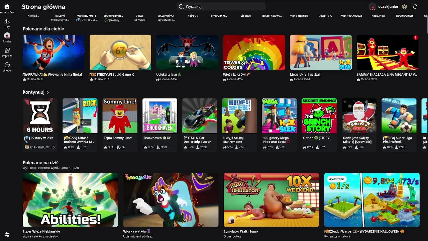Open friend License in friends row
The width and height of the screenshot is (428, 241).
246,16
